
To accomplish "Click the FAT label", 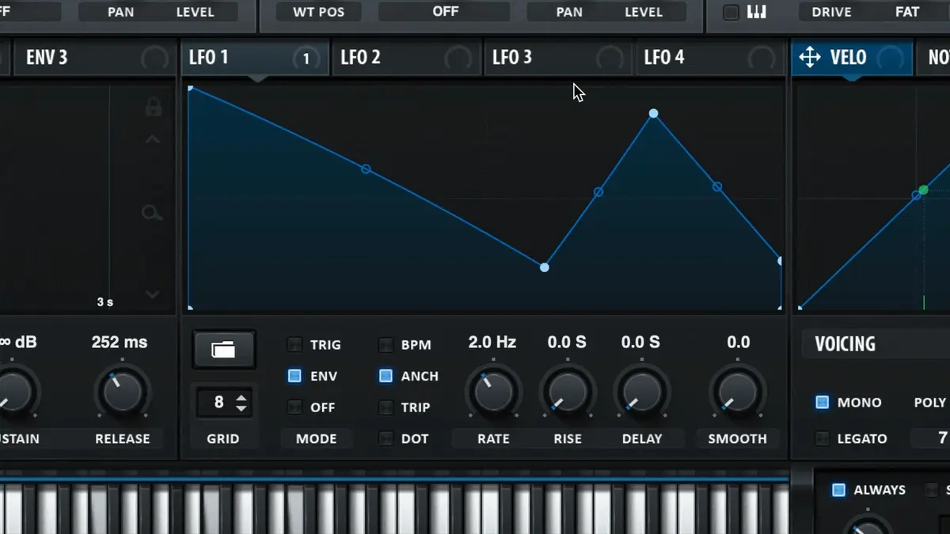I will click(x=907, y=12).
